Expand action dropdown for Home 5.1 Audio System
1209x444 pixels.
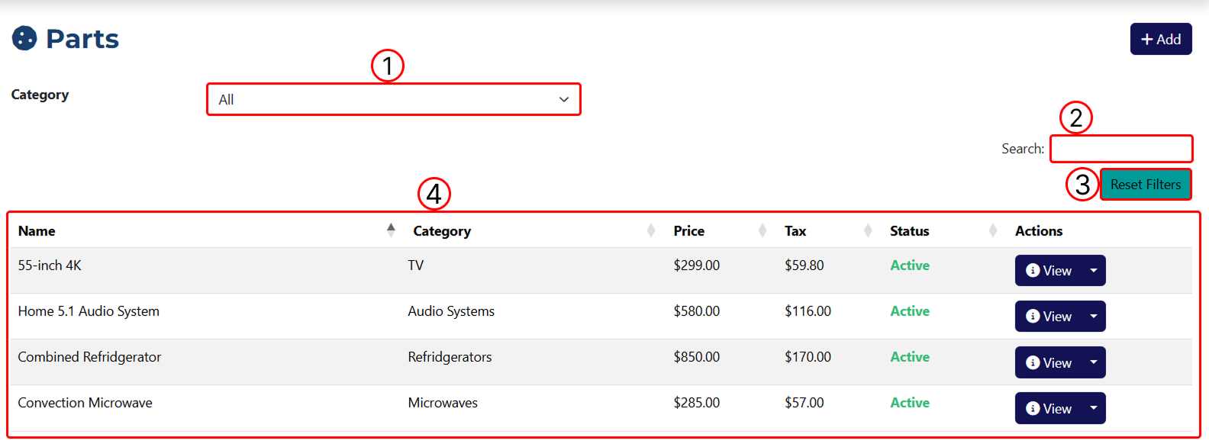click(x=1093, y=317)
